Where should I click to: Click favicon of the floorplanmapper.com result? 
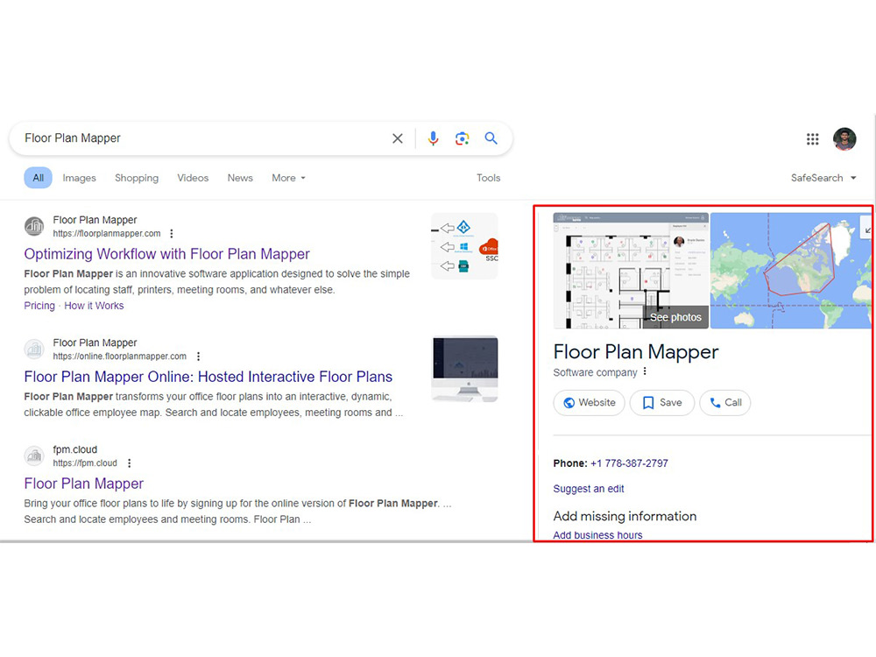tap(34, 226)
